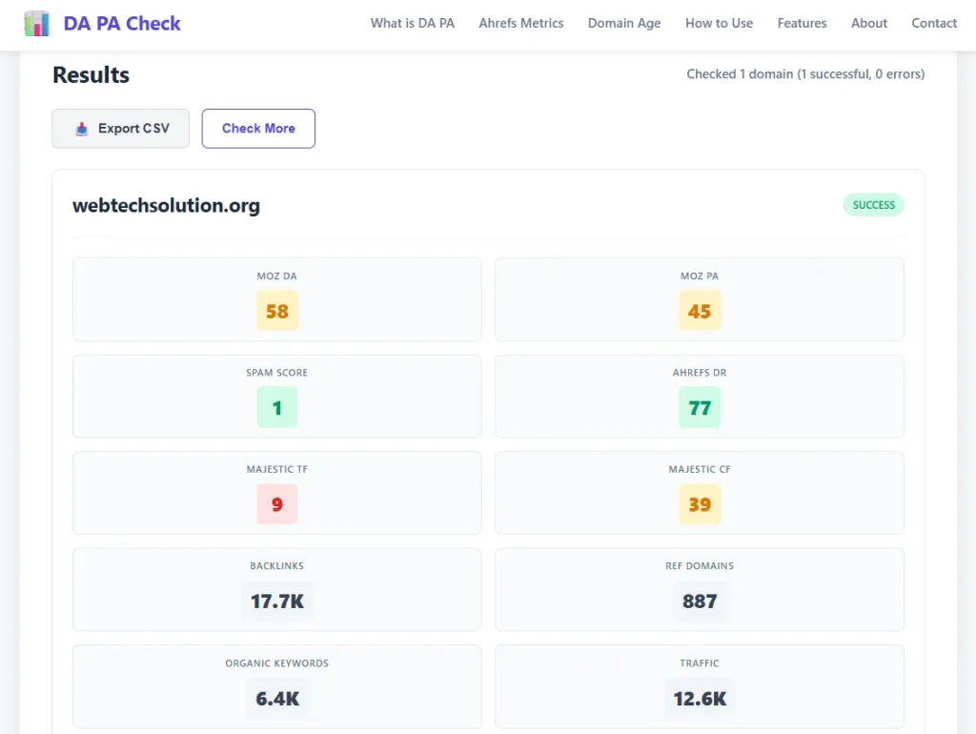The width and height of the screenshot is (976, 734).
Task: Open the What is DA PA menu item
Action: click(412, 23)
